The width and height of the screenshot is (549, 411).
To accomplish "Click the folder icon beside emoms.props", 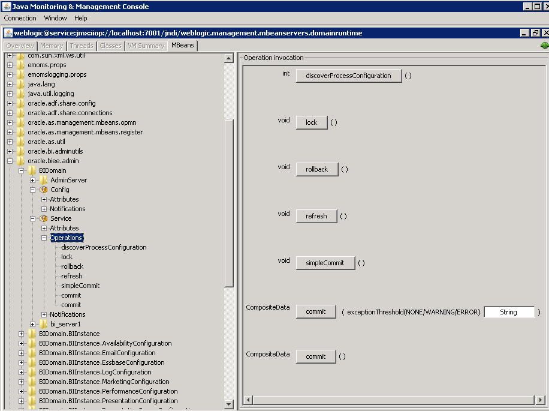I will (20, 65).
